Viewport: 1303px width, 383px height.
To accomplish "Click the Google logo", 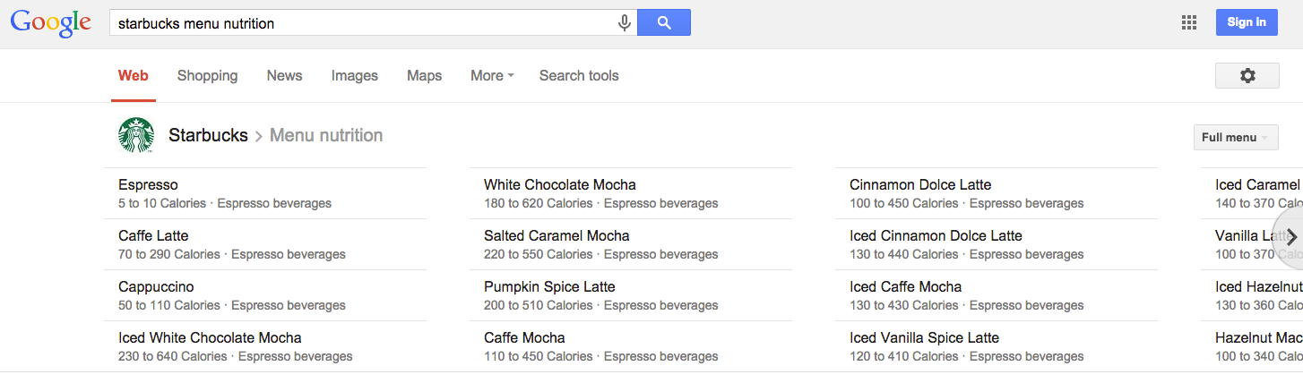I will (x=51, y=23).
